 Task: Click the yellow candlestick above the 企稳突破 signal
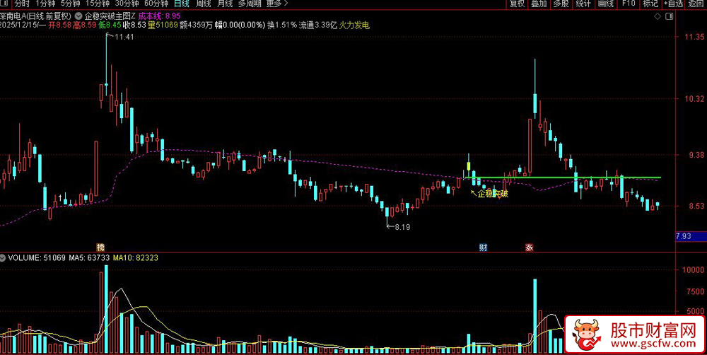tap(469, 166)
